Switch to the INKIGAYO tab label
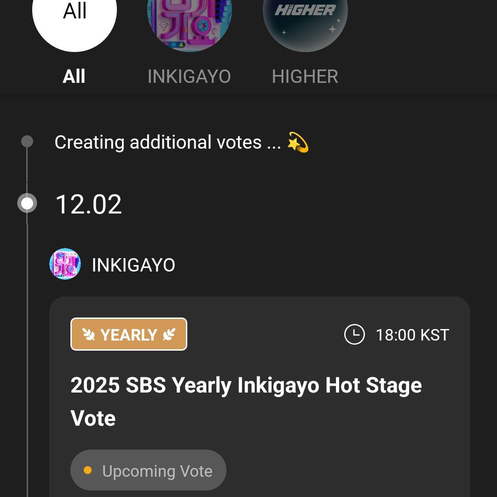The image size is (497, 497). tap(189, 76)
